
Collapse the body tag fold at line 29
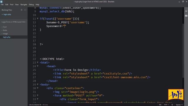coord(38,85)
